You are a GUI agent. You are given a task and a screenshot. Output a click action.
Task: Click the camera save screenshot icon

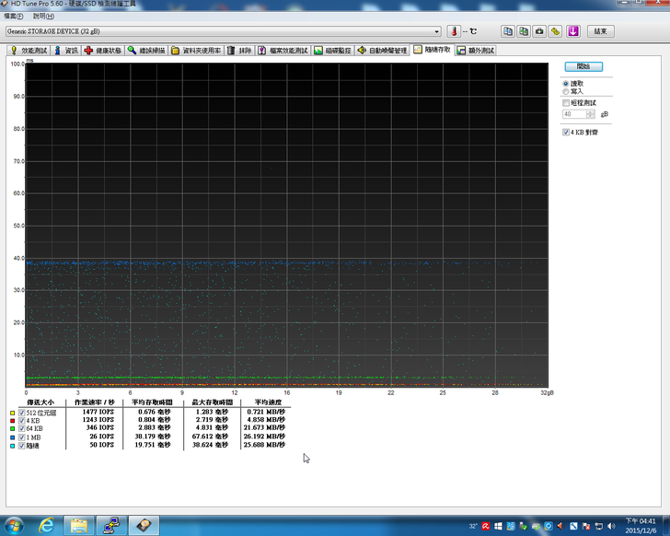click(539, 30)
